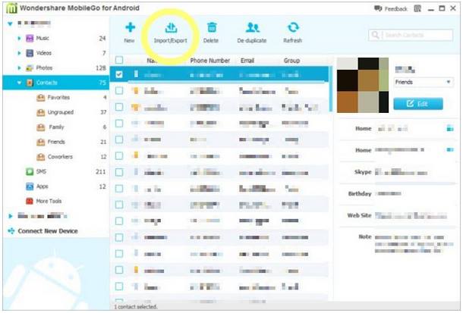Click the icon next to Feedback
The width and height of the screenshot is (463, 313).
coord(417,8)
